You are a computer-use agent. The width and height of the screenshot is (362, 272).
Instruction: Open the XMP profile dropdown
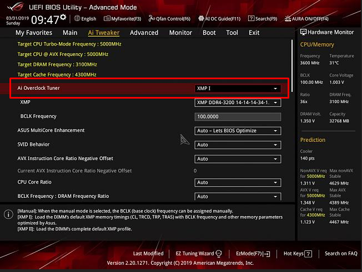(238, 102)
